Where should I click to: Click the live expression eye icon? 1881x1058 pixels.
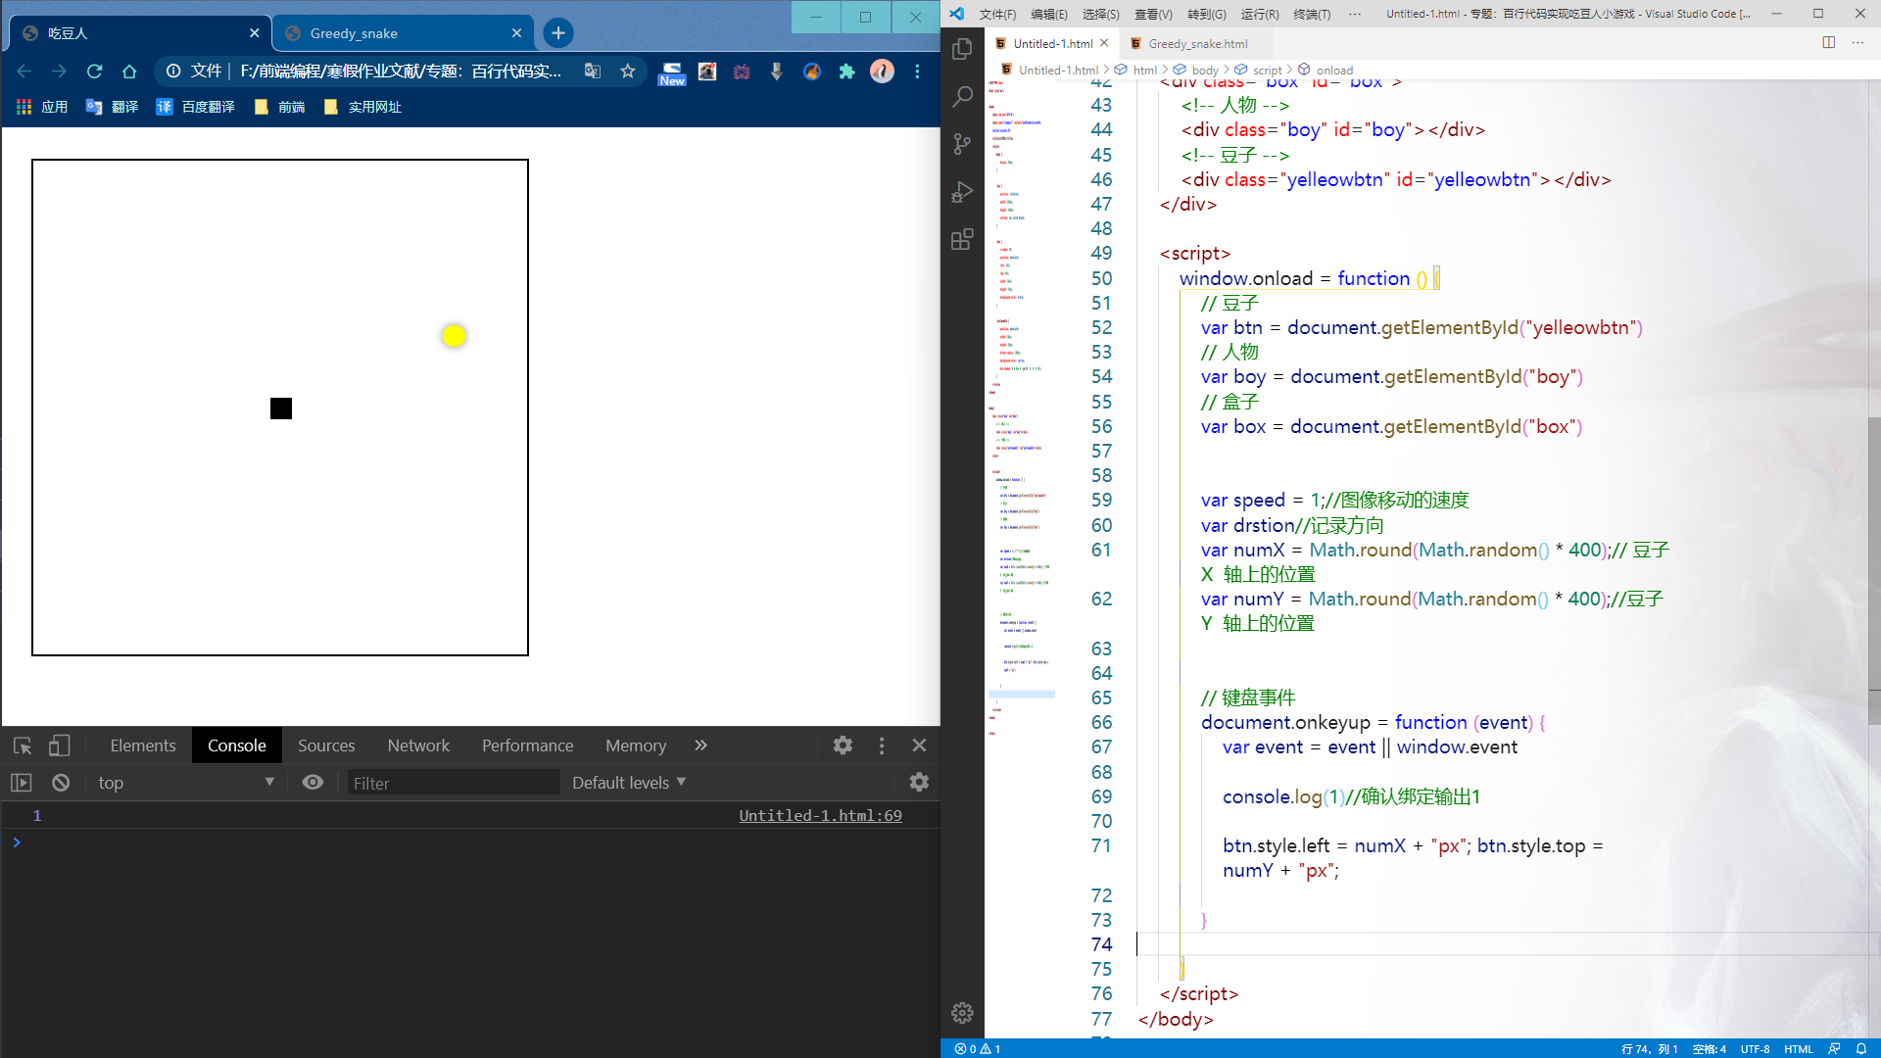313,783
